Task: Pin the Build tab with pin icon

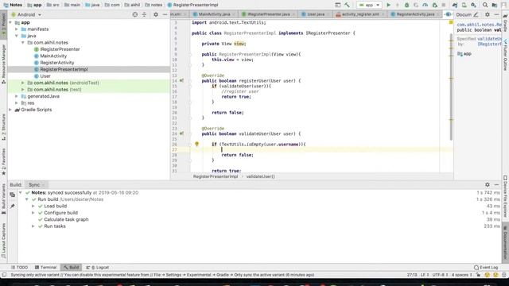Action: tap(13, 206)
